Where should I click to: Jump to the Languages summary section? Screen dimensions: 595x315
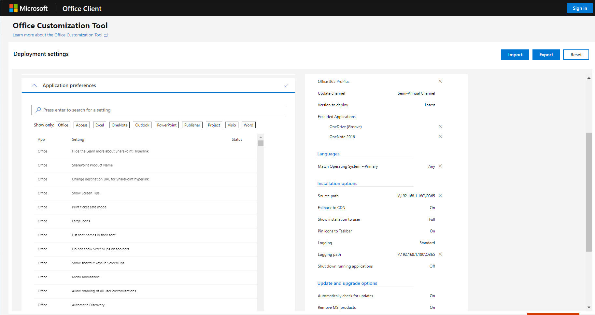click(x=328, y=154)
